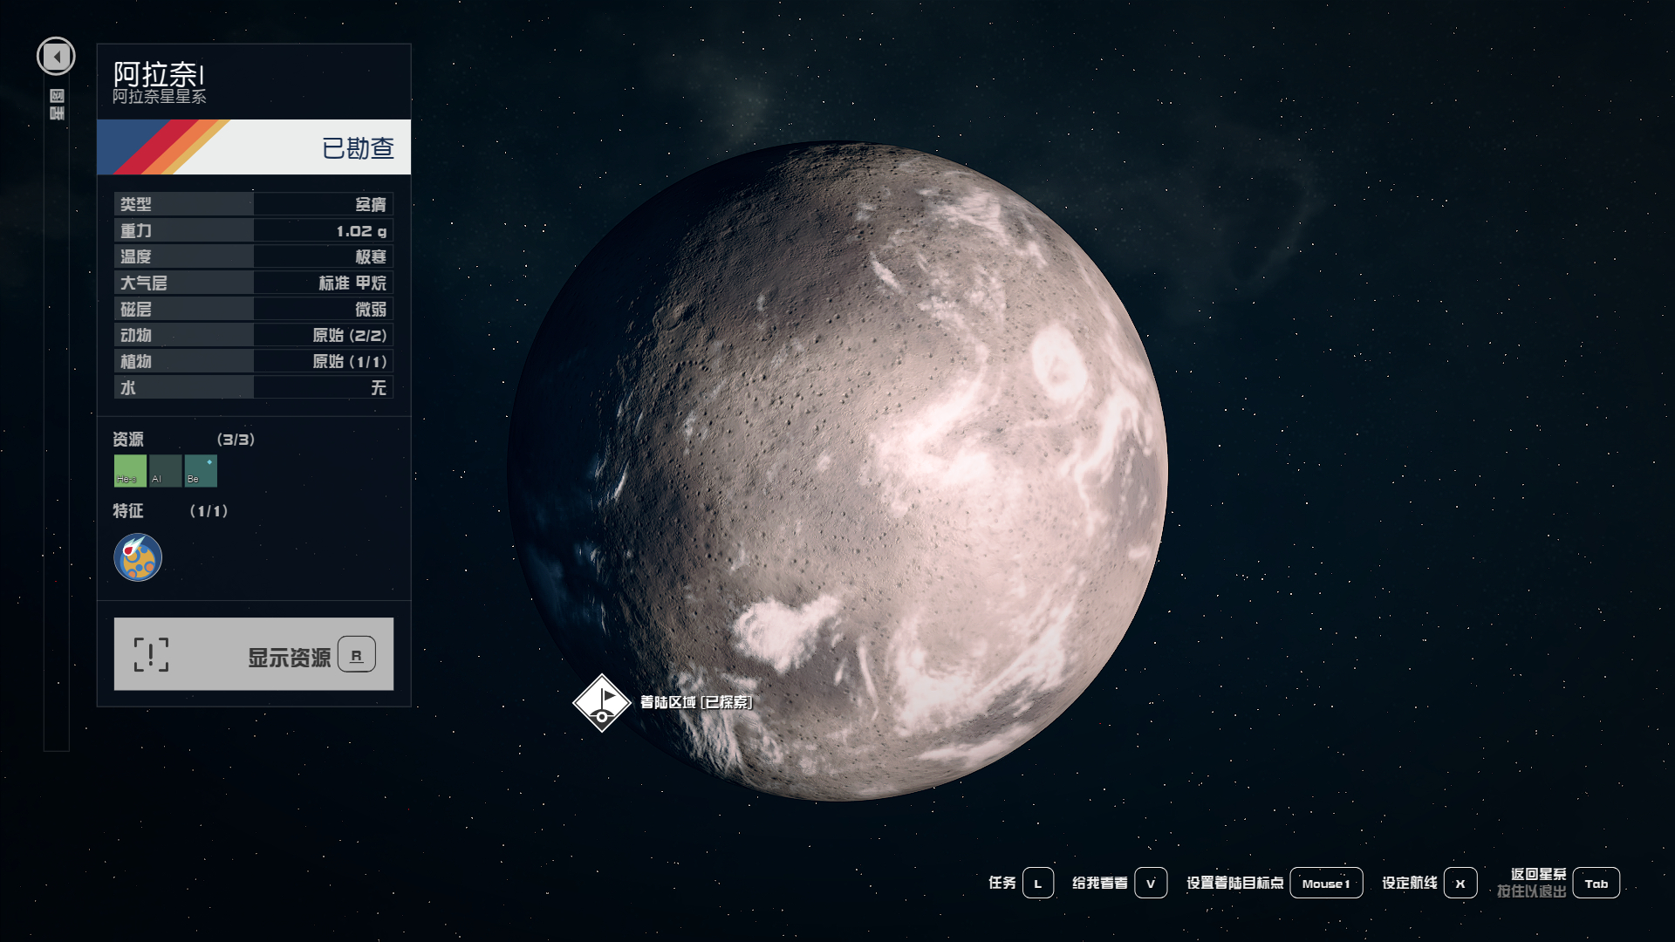1675x942 pixels.
Task: Click the Tab key for 返回星系
Action: pos(1596,883)
